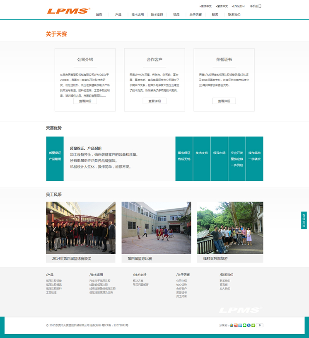309x338 pixels.
Task: Click footer link 留言板
Action: (x=224, y=285)
